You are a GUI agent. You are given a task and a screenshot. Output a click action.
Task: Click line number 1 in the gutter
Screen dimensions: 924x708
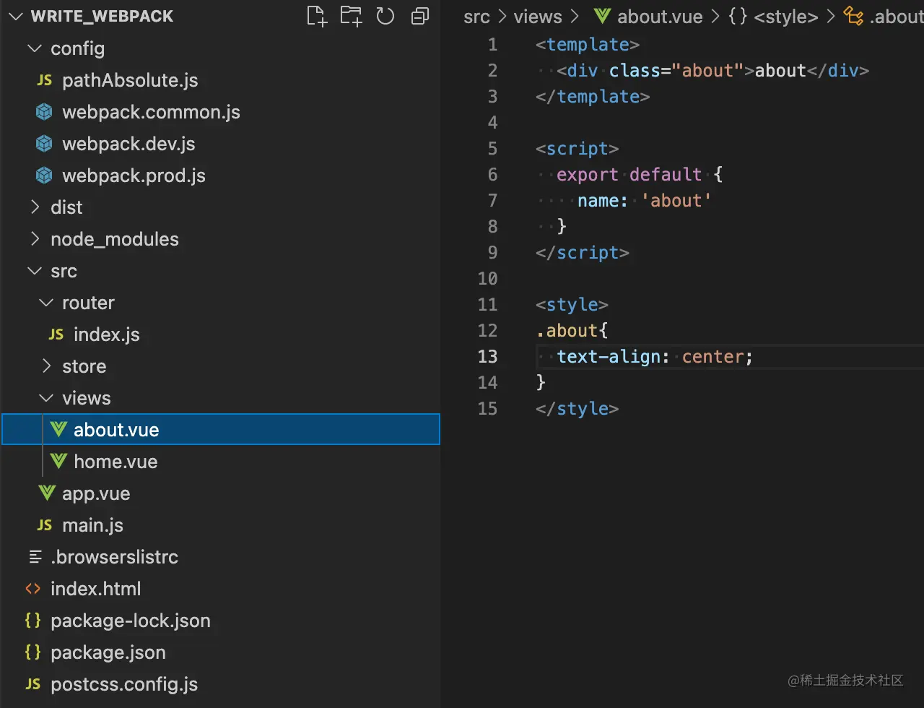pos(492,45)
